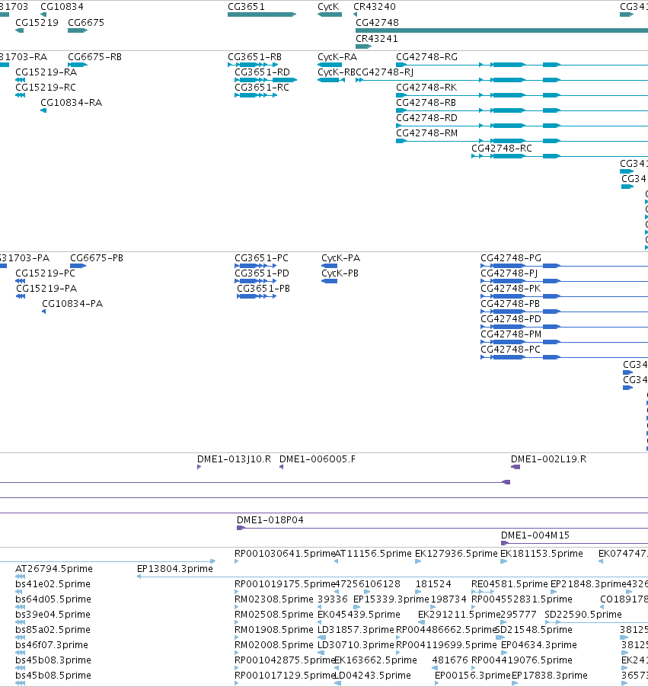Click EST RE04581.5prime label
Image resolution: width=648 pixels, height=687 pixels.
click(x=509, y=584)
